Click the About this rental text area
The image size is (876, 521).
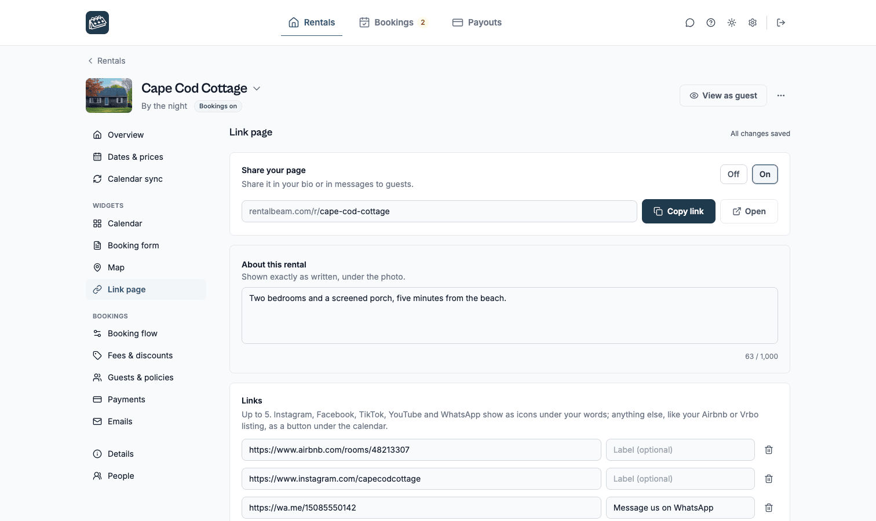point(510,315)
